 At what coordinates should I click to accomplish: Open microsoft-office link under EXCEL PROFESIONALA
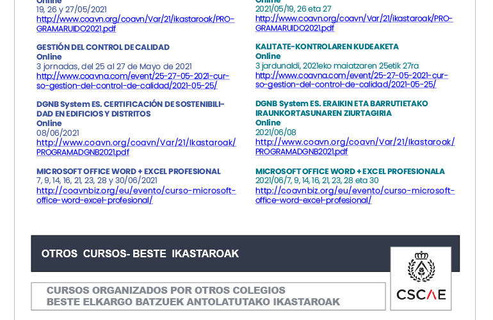tap(355, 195)
